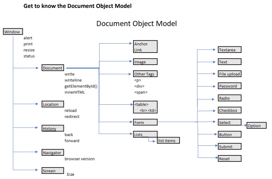Image resolution: width=272 pixels, height=179 pixels.
Task: Select the History object box
Action: click(x=53, y=129)
